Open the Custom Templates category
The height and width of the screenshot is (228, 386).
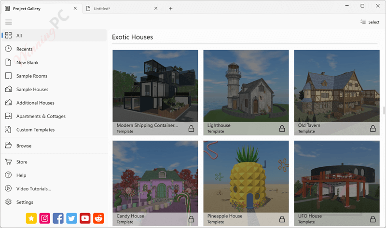(35, 130)
